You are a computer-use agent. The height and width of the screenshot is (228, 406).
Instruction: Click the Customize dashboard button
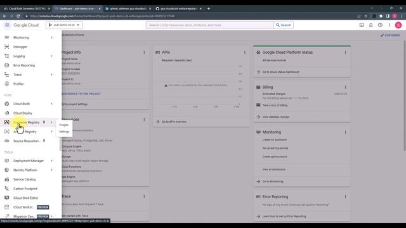click(390, 35)
